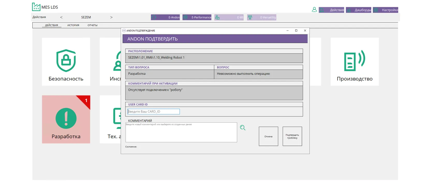The image size is (431, 181).
Task: Open the E-Versatility module
Action: 262,17
